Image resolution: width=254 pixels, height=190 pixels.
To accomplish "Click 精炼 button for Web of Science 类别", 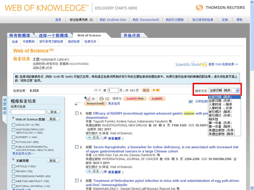I will pyautogui.click(x=53, y=119).
